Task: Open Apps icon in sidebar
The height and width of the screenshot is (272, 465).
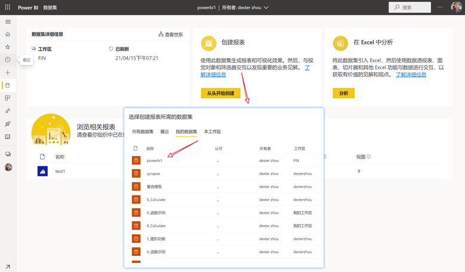Action: [x=8, y=98]
